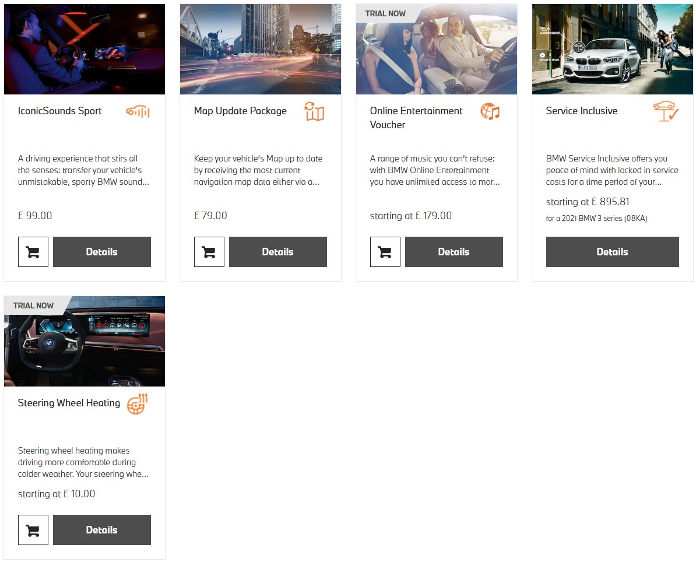696x562 pixels.
Task: Open Details for Steering Wheel Heating
Action: tap(102, 530)
